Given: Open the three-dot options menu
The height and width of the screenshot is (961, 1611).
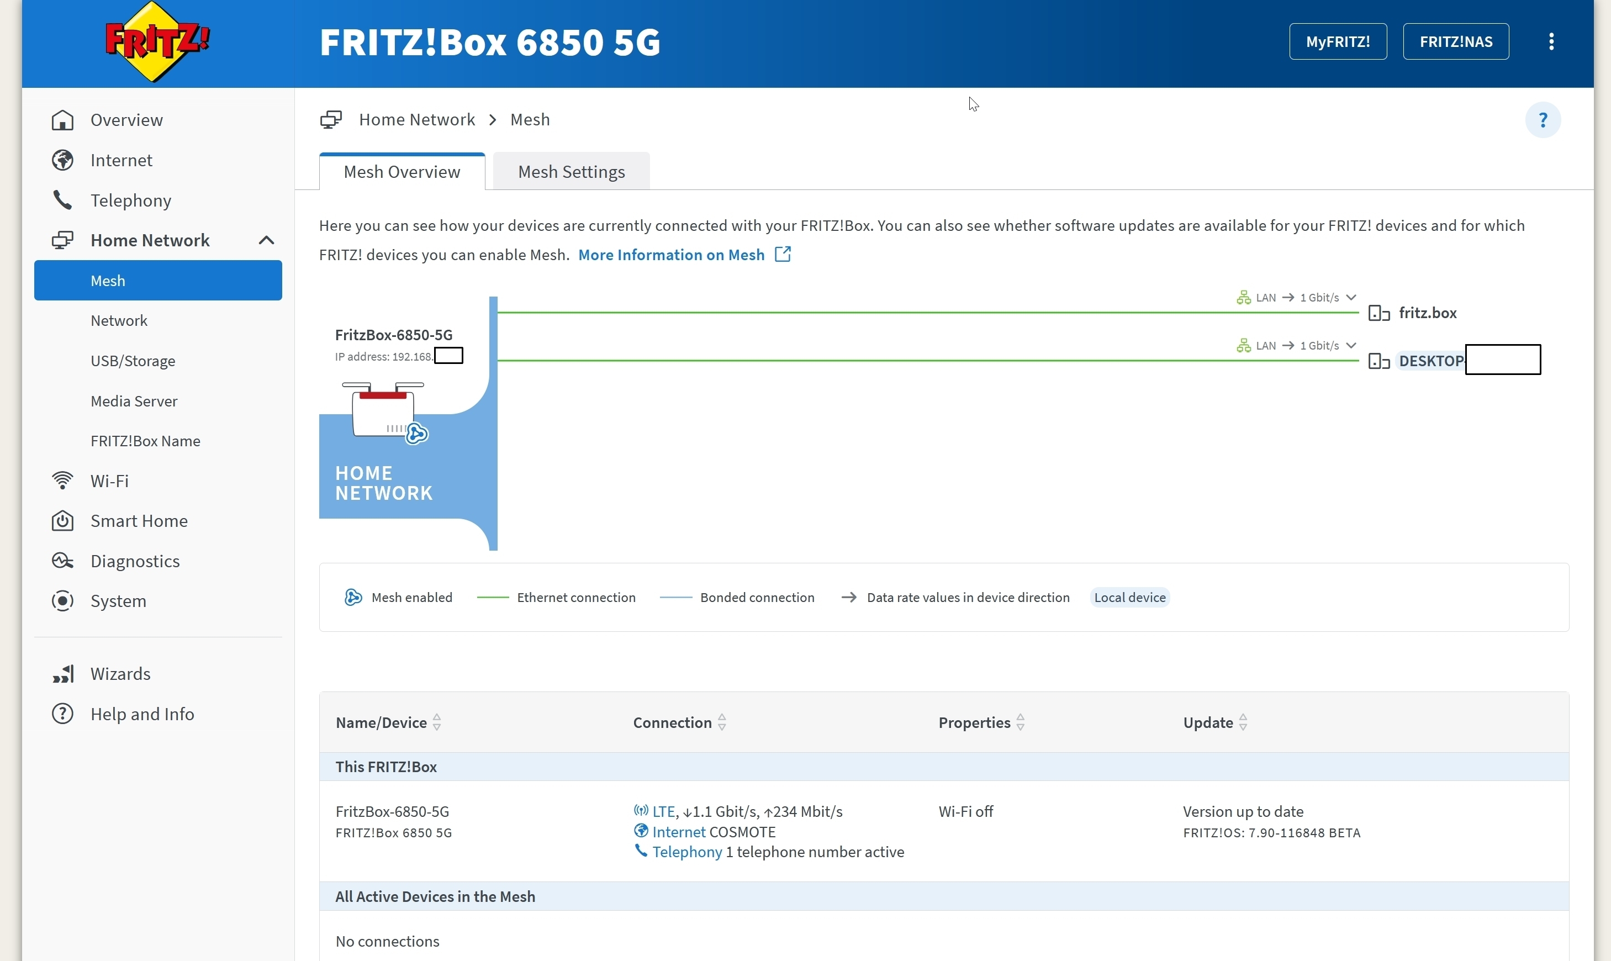Looking at the screenshot, I should 1551,41.
